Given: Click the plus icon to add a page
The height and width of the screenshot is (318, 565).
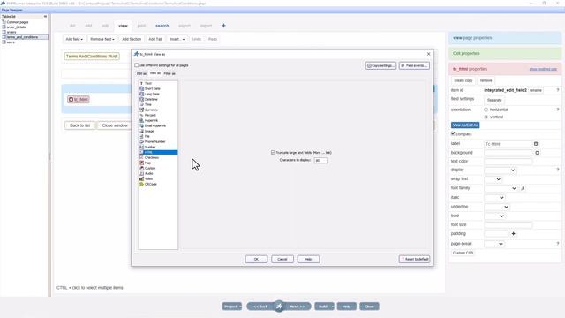Looking at the screenshot, I should (223, 26).
